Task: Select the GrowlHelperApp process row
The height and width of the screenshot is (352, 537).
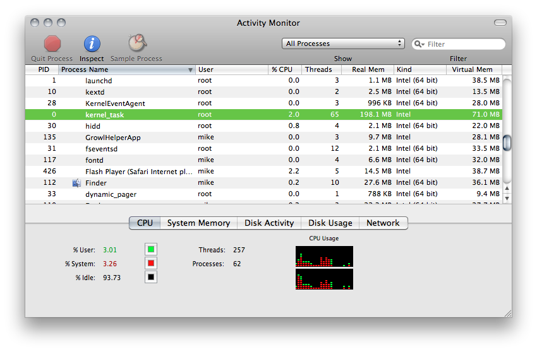Action: 263,137
